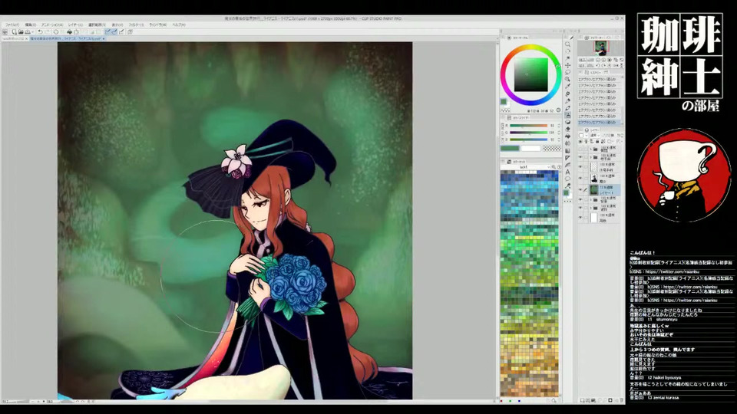The width and height of the screenshot is (737, 414).
Task: Click the red slider stepper arrows
Action: [559, 126]
